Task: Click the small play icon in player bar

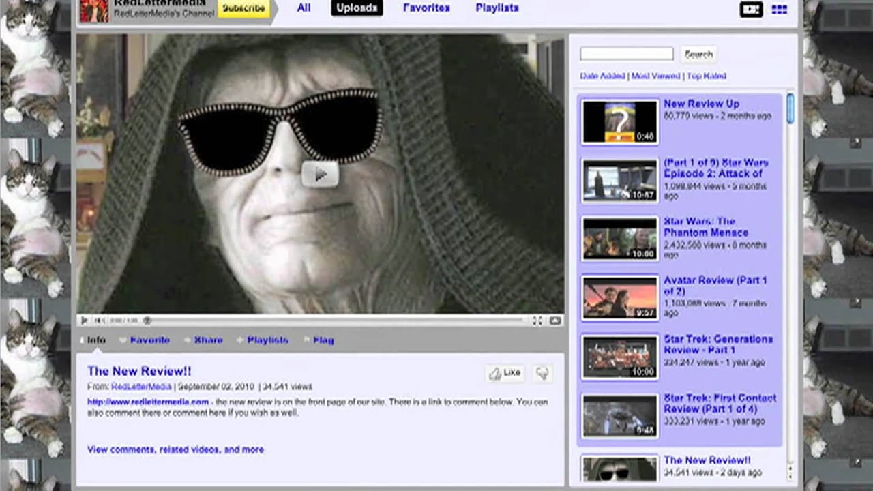Action: pos(84,321)
